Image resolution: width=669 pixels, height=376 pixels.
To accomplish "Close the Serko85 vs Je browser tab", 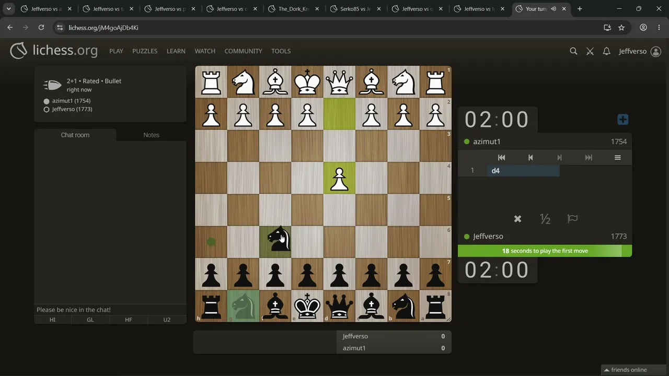I will [x=378, y=9].
